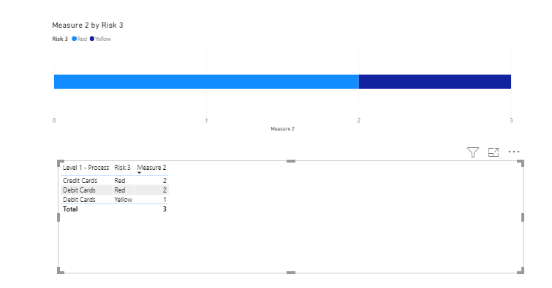Viewport: 552px width, 288px height.
Task: Click the sort arrow under Measure 2
Action: pos(139,173)
